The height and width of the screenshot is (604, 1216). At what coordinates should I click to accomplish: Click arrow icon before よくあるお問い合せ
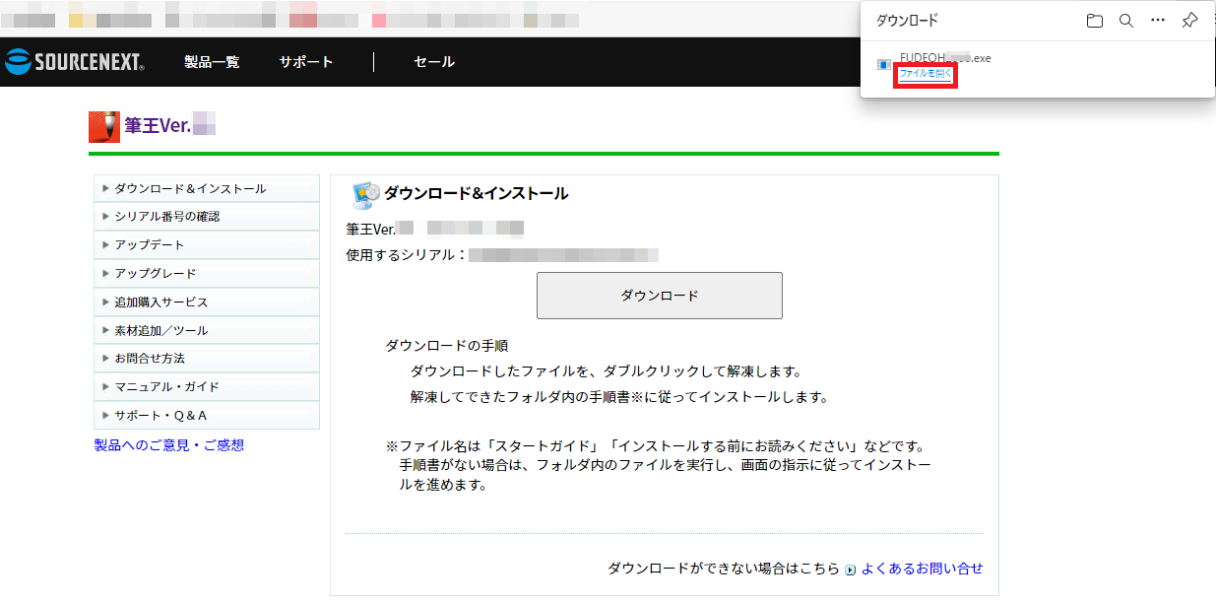pyautogui.click(x=851, y=570)
